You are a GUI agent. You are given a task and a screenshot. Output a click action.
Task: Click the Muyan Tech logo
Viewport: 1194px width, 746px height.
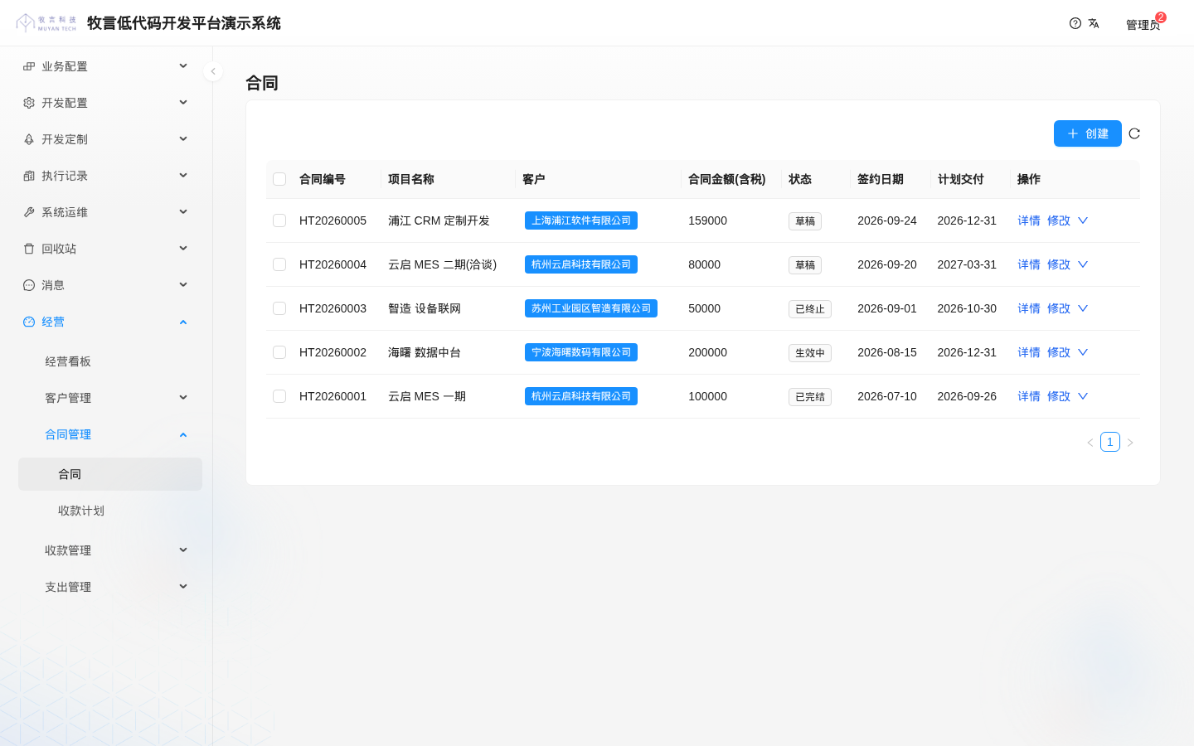click(46, 23)
